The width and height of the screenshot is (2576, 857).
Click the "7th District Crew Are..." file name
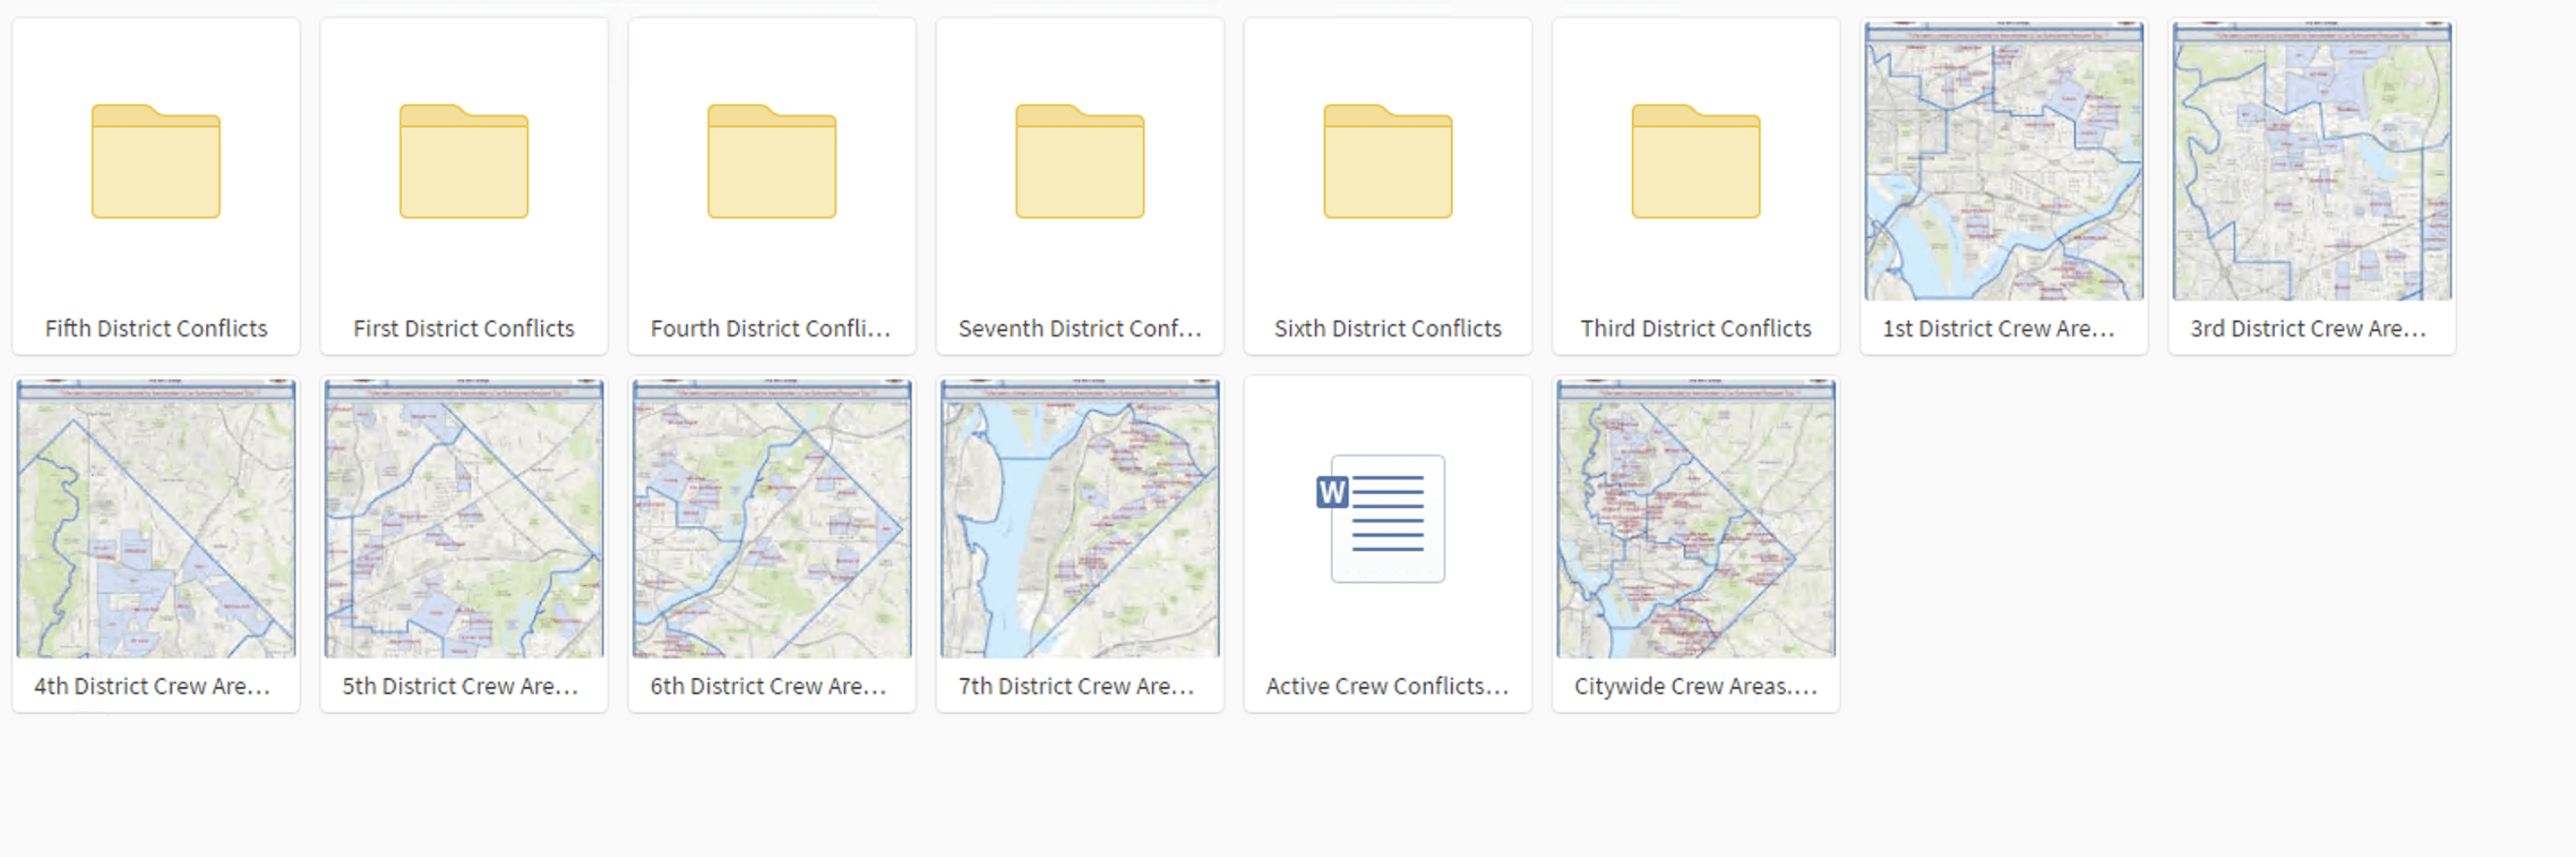click(x=1077, y=686)
